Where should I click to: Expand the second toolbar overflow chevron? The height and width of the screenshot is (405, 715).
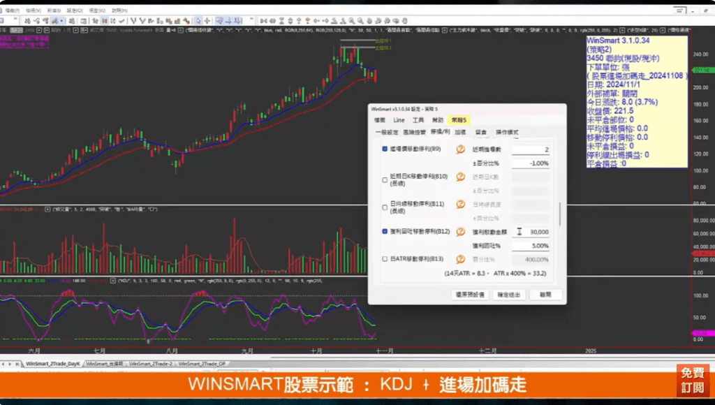click(251, 20)
